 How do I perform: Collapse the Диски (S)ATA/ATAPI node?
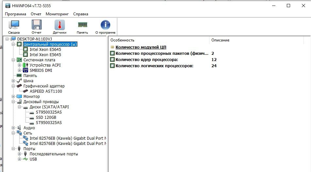point(19,107)
